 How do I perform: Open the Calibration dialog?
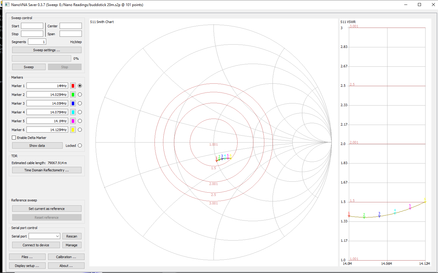pyautogui.click(x=66, y=257)
